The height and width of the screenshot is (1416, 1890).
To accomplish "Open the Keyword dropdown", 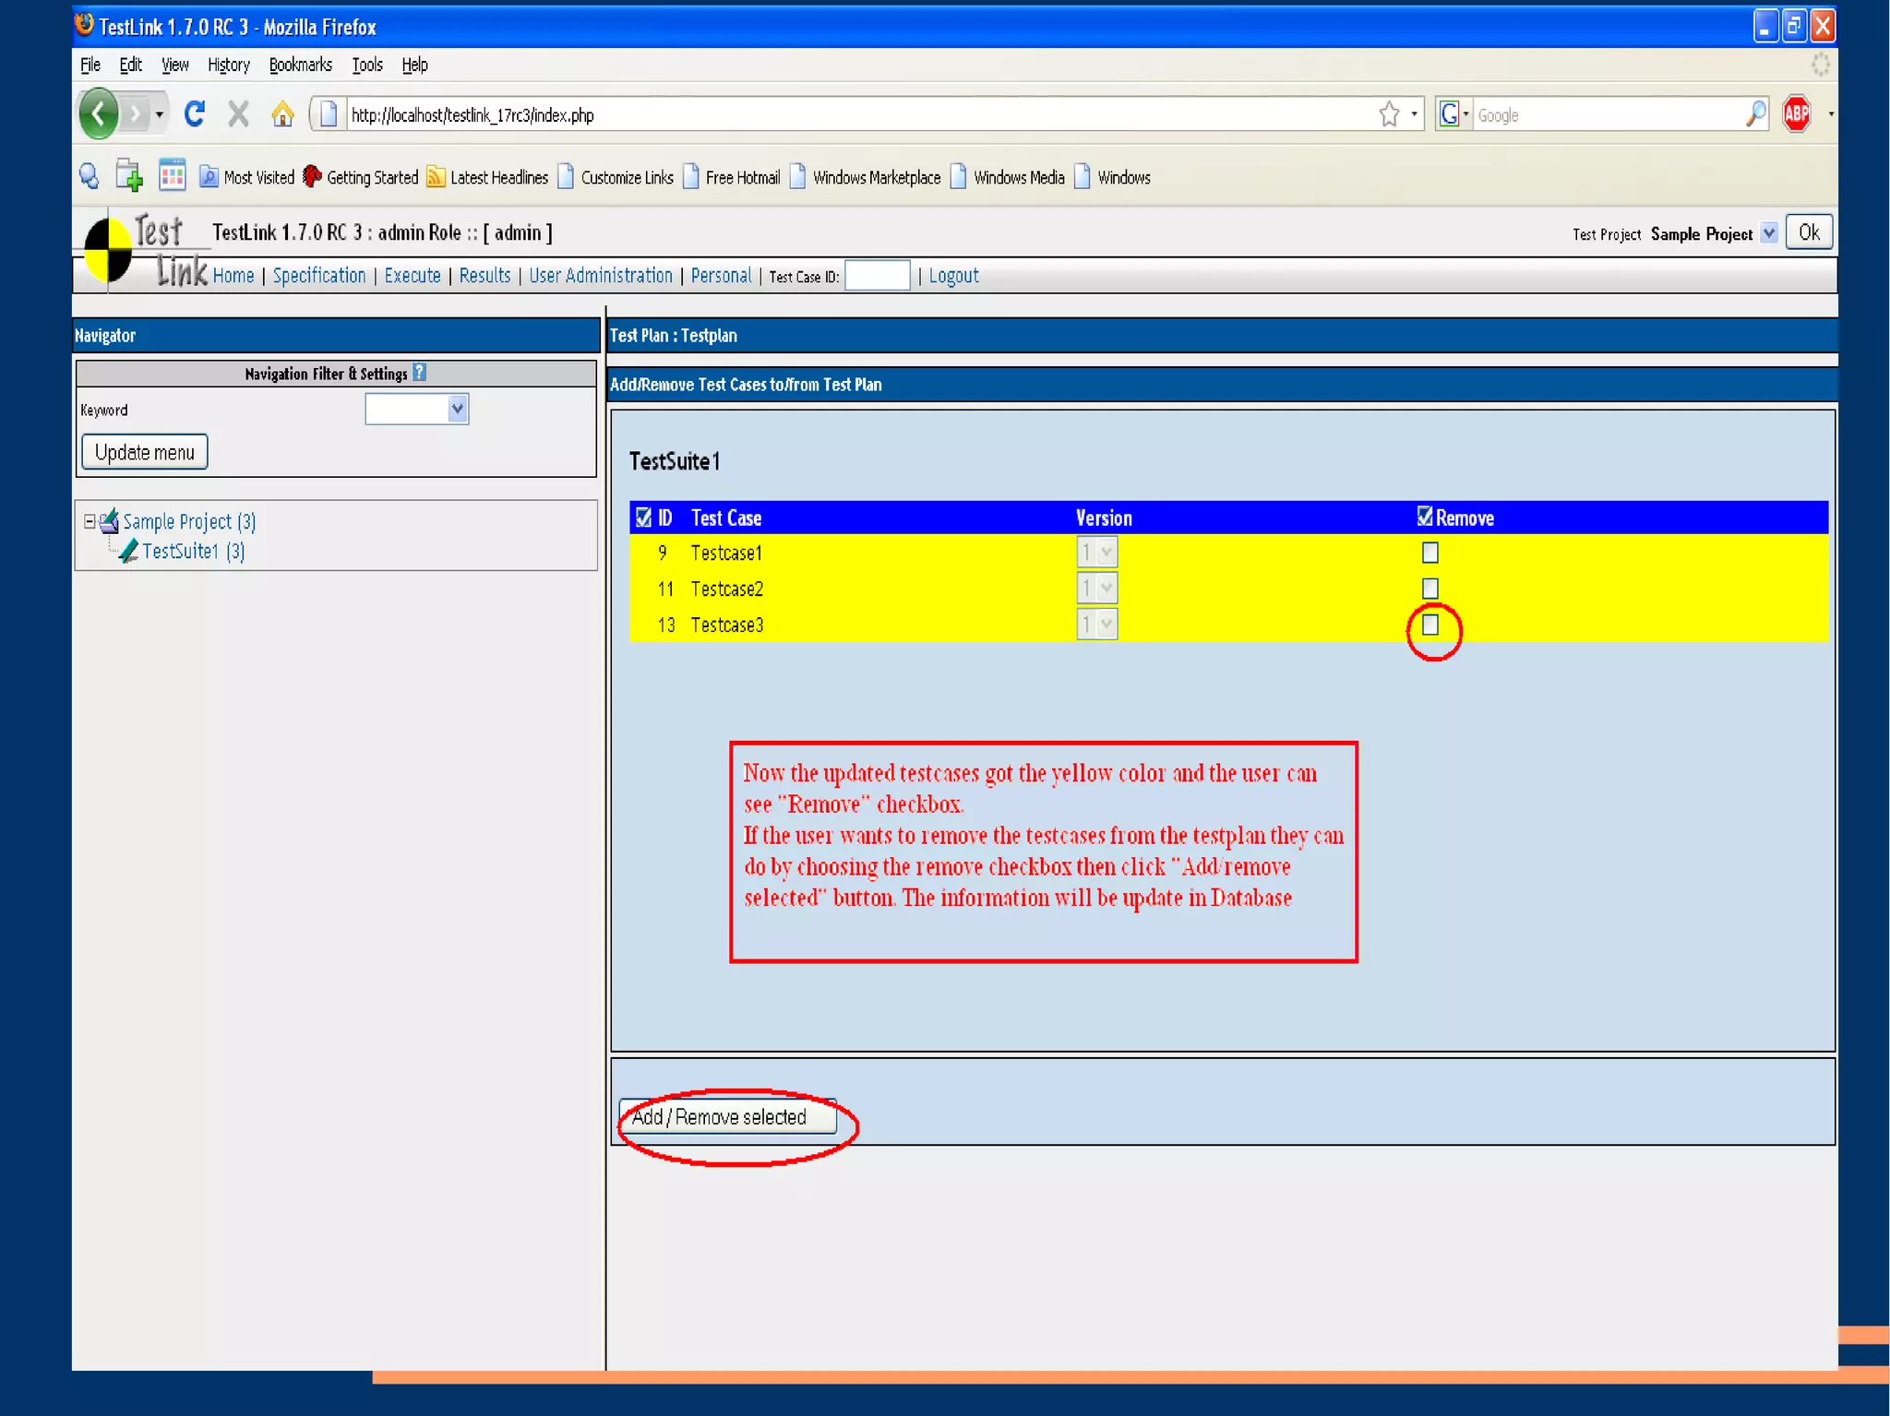I will (417, 409).
